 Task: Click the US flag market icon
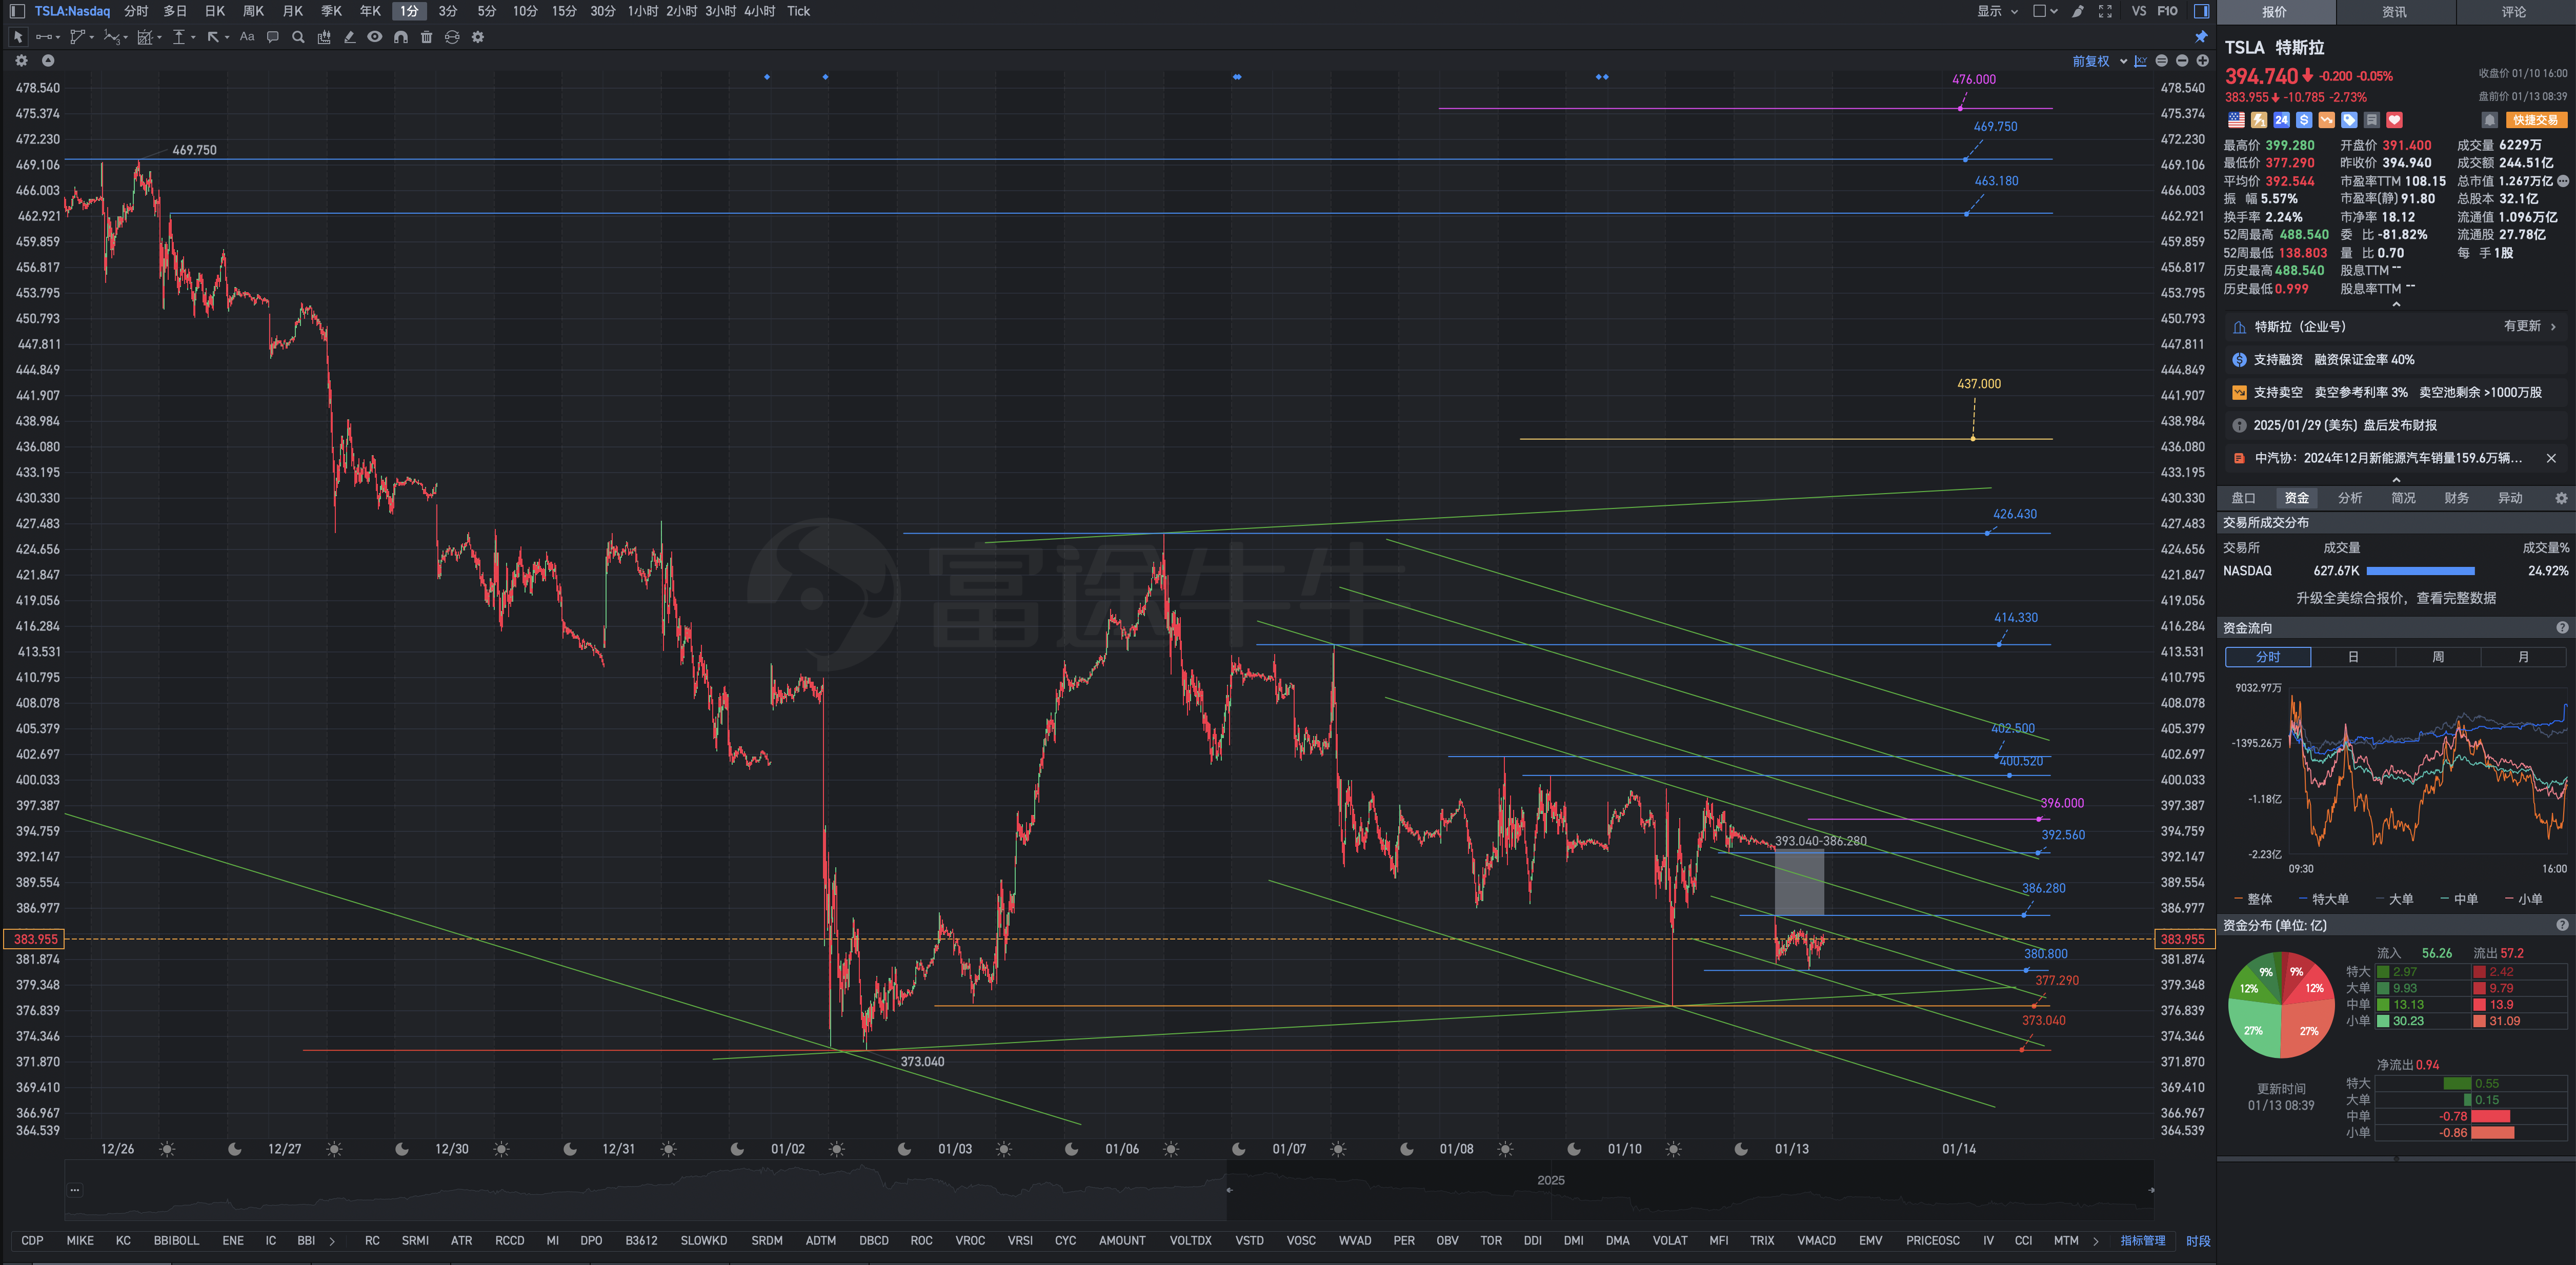pyautogui.click(x=2236, y=120)
